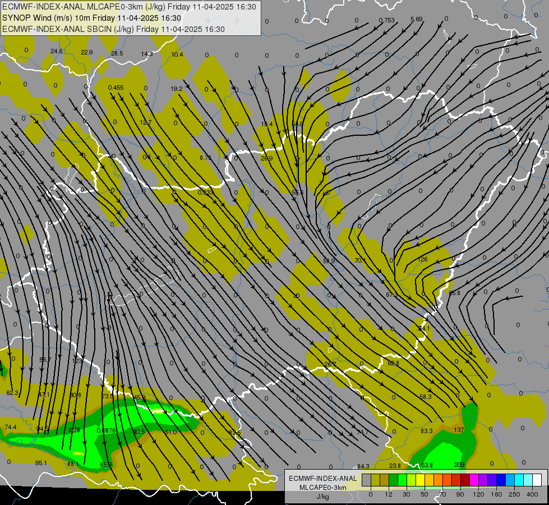Click the map value 70.1
Screen dimensions: 549x505
(x=360, y=260)
